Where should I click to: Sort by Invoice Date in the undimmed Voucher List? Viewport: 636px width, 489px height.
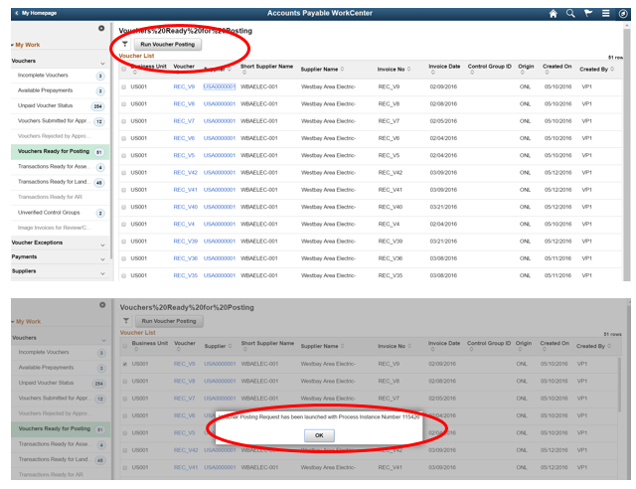444,69
